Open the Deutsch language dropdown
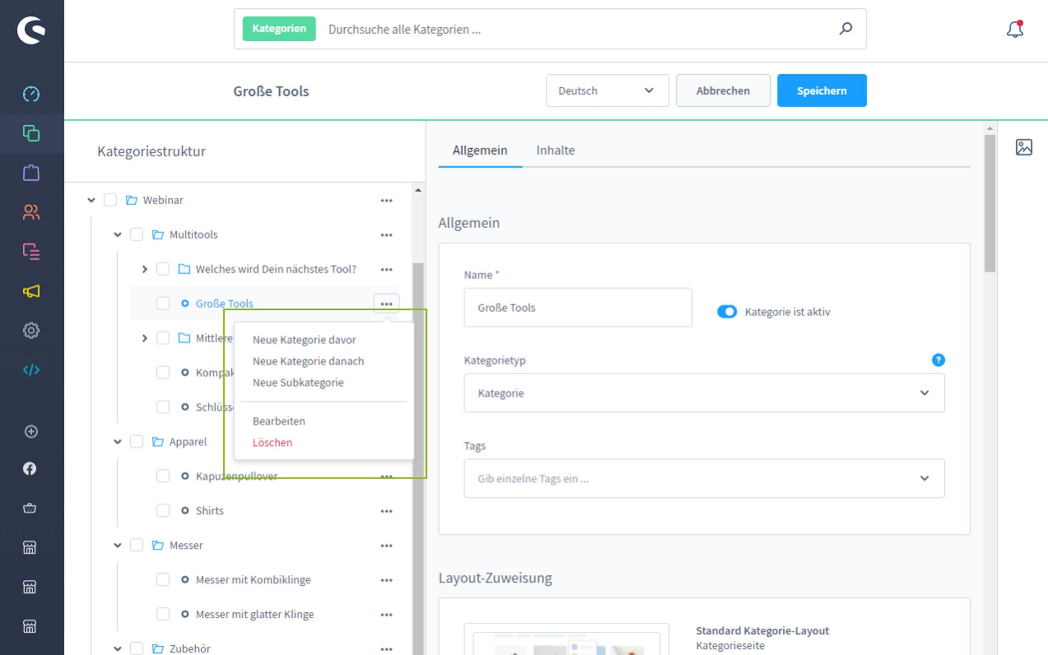 [x=607, y=91]
